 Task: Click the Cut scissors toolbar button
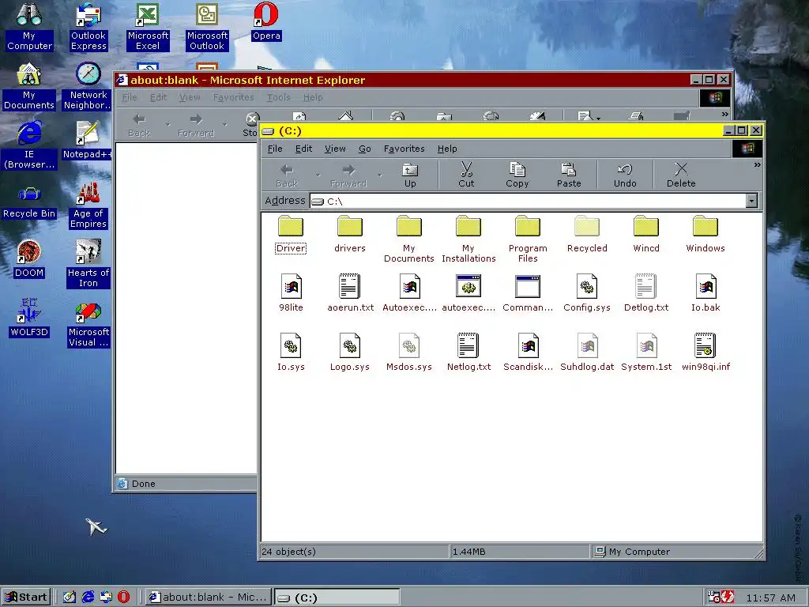[x=466, y=175]
